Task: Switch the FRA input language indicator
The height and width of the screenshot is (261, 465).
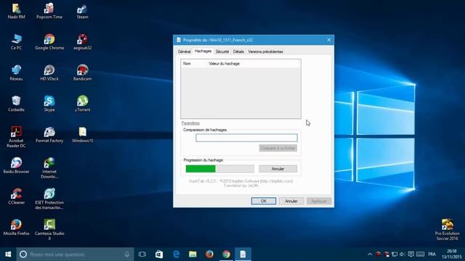Action: click(x=432, y=254)
